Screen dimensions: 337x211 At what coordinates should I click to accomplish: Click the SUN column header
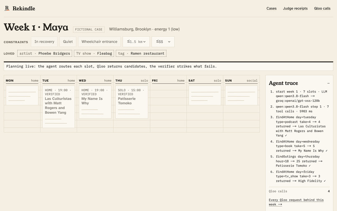[228, 80]
